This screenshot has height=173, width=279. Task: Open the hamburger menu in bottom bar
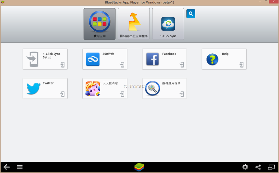pos(20,167)
